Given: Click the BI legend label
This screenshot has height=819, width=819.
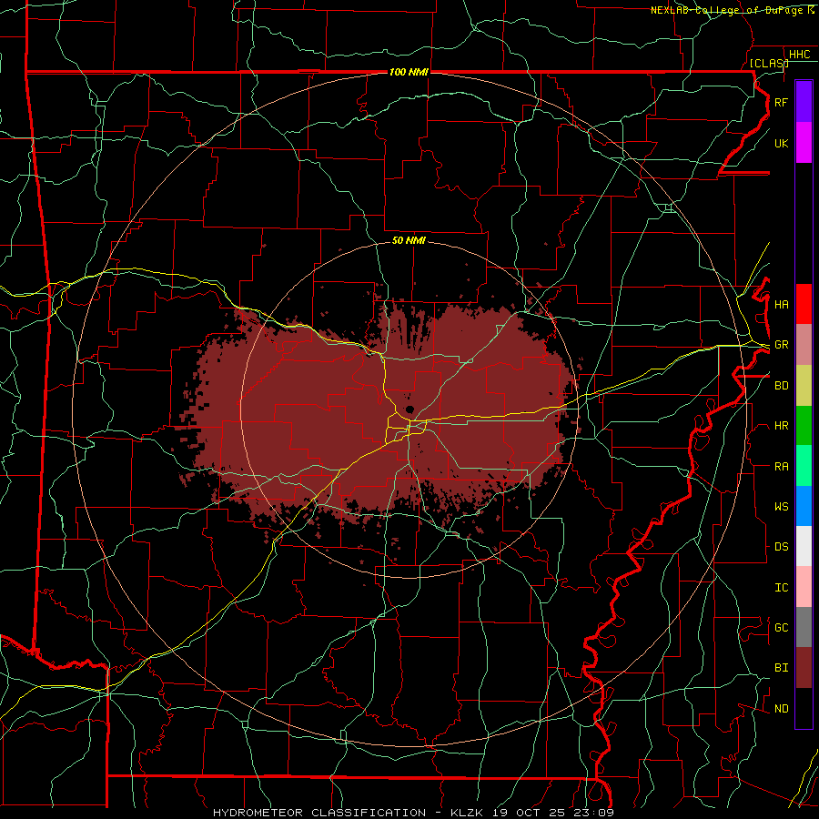Looking at the screenshot, I should point(781,668).
